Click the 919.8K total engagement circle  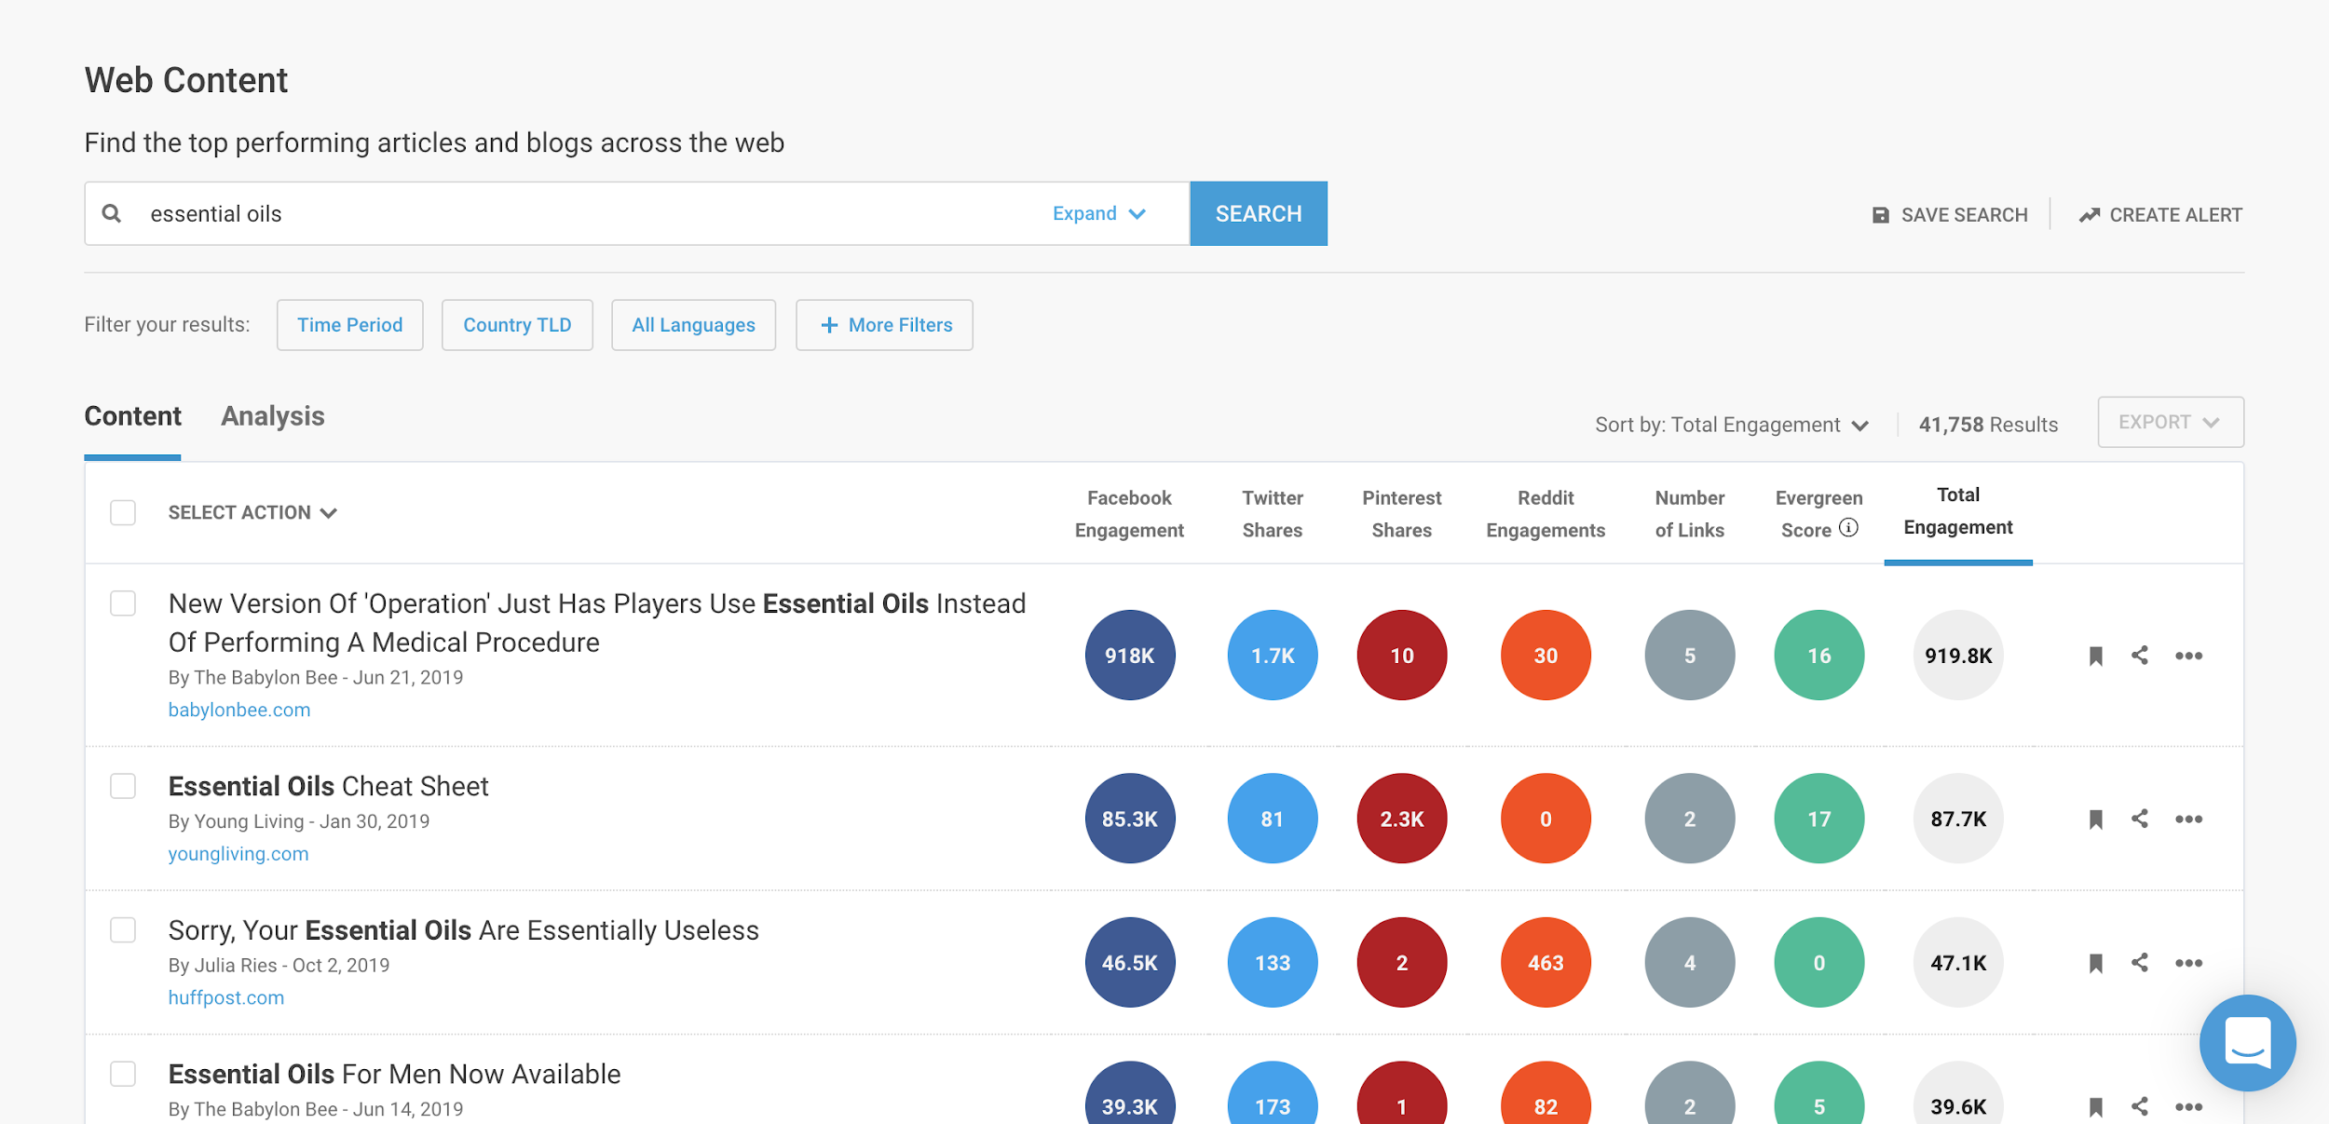point(1958,656)
